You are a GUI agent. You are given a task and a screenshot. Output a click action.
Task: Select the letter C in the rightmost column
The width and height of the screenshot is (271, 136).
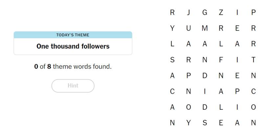pos(253,92)
